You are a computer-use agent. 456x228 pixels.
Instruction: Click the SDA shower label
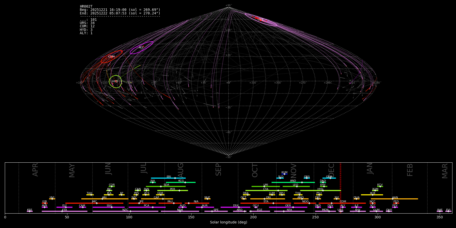coord(166,185)
